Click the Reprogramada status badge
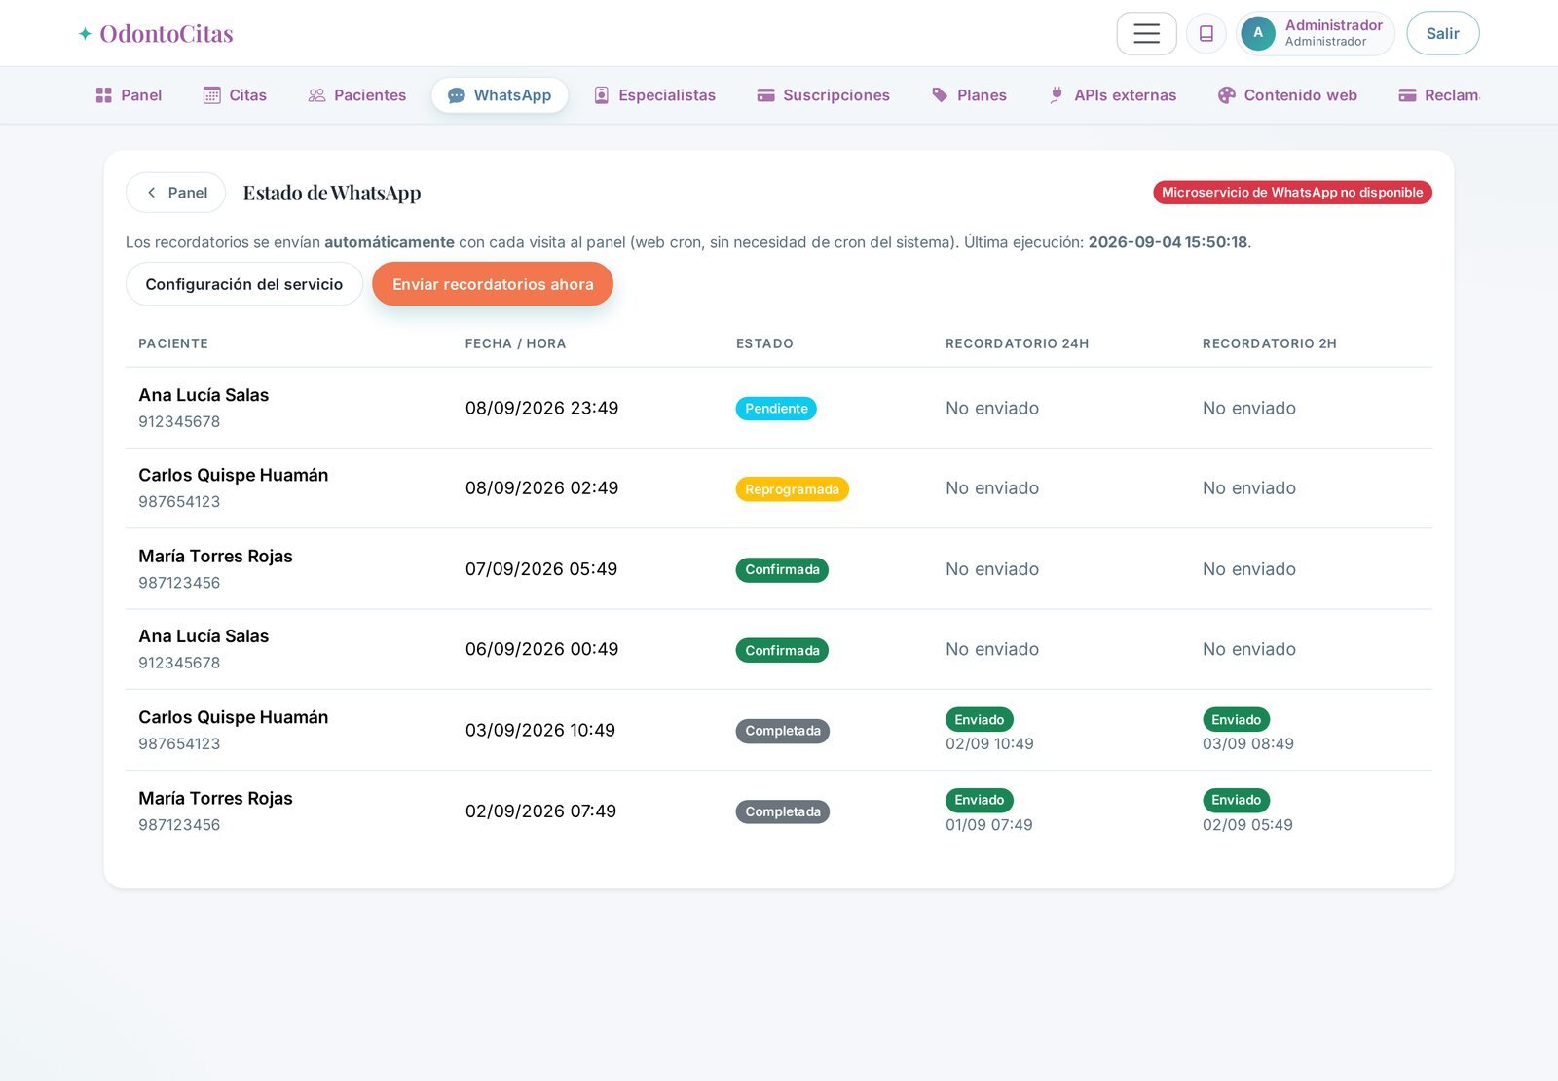The width and height of the screenshot is (1558, 1081). tap(793, 489)
